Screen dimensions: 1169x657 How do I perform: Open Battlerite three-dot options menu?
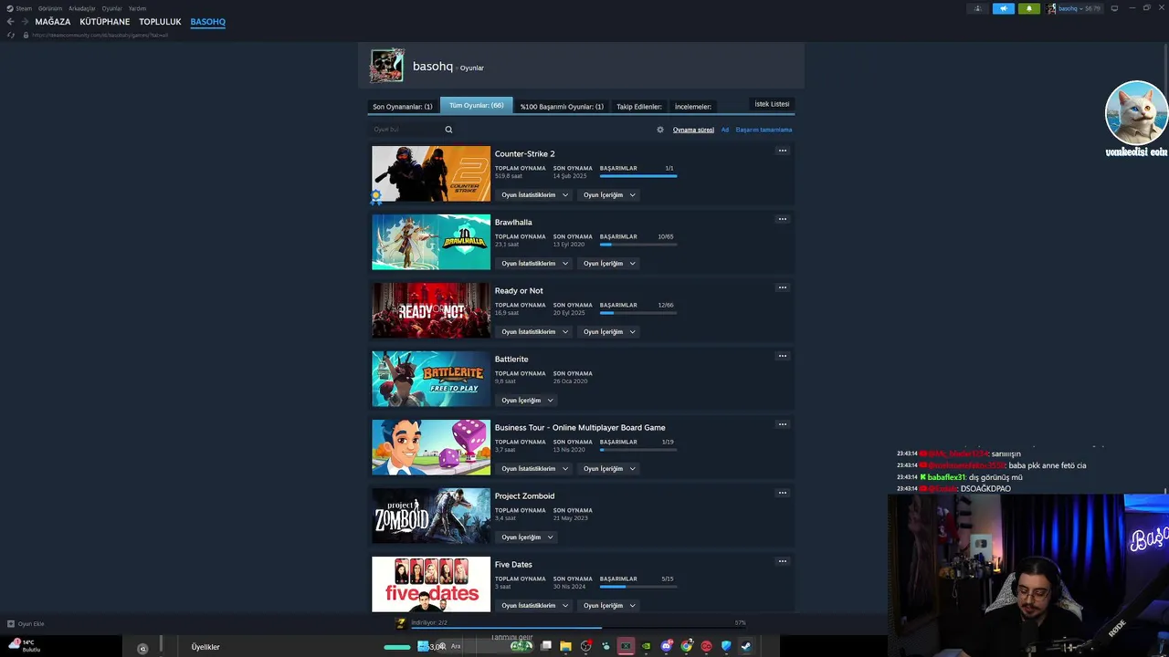[x=782, y=356]
